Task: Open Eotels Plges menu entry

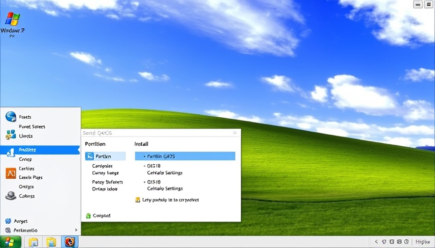Action: [31, 177]
